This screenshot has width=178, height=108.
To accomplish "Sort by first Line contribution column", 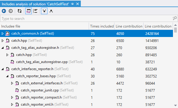I will point(129,26).
